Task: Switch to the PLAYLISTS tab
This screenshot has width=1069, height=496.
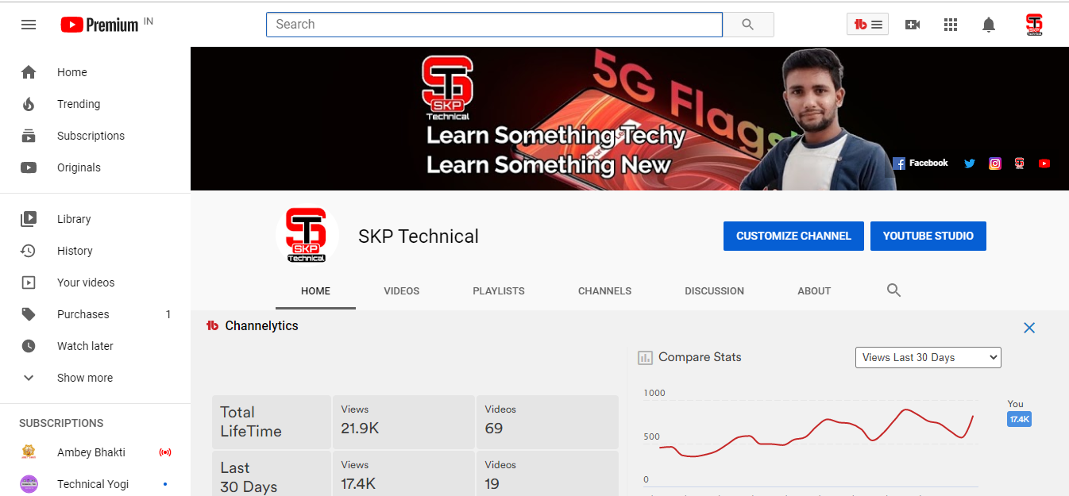Action: [x=499, y=291]
